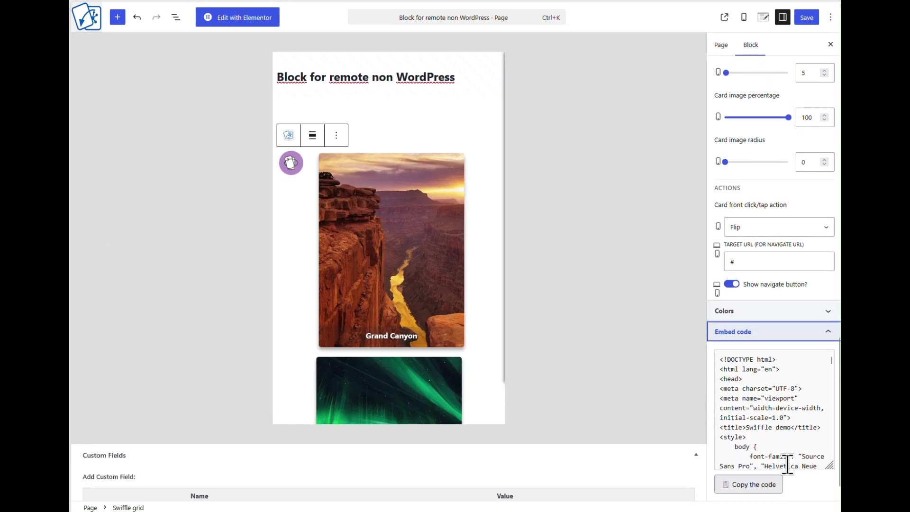Screen dimensions: 910x512
Task: Open the block inserter plus button
Action: tap(118, 17)
